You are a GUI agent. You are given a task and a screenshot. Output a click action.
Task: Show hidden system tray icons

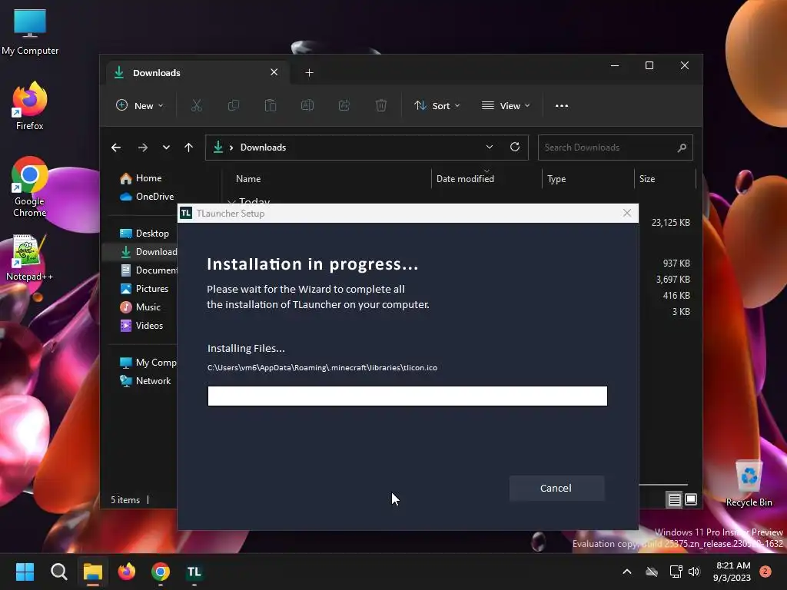point(627,572)
